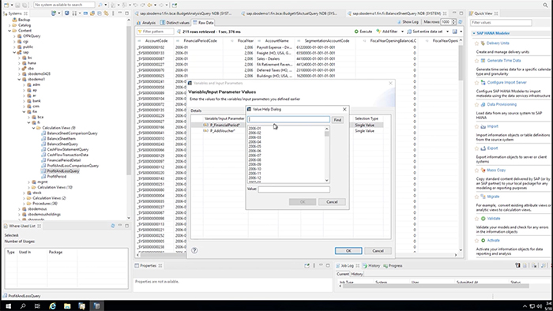
Task: Click the Migrate icon in Quick View
Action: [483, 197]
